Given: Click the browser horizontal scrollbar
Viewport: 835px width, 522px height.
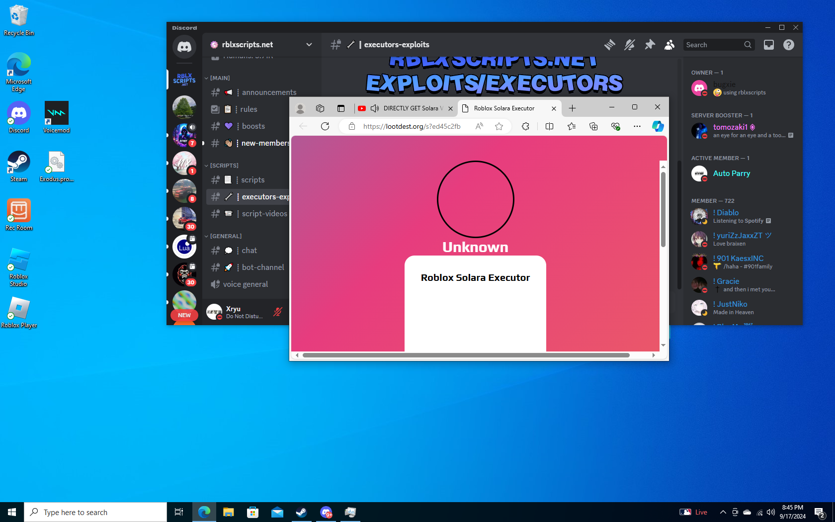Looking at the screenshot, I should pyautogui.click(x=466, y=355).
